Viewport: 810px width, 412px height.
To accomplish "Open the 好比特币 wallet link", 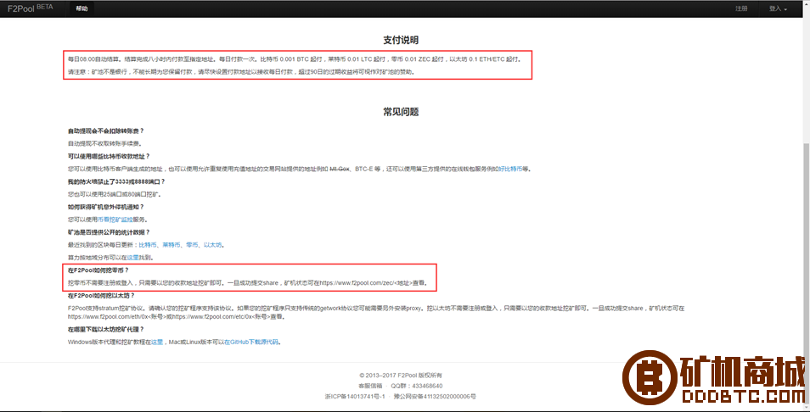I will coord(510,170).
